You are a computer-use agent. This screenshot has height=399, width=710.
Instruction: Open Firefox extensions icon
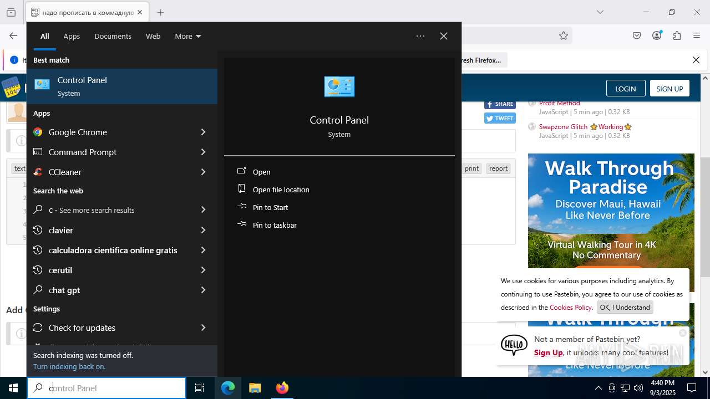[x=677, y=35]
